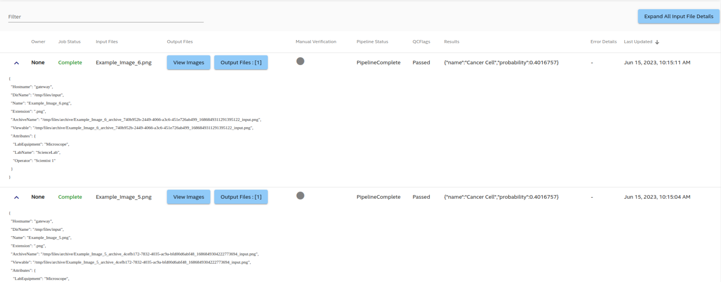Select the Results JSON text for Example_Image_6.png
The height and width of the screenshot is (282, 721).
pos(501,62)
